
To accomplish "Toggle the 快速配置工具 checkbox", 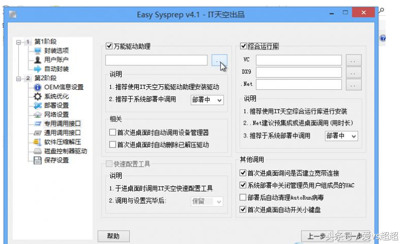I will [109, 164].
